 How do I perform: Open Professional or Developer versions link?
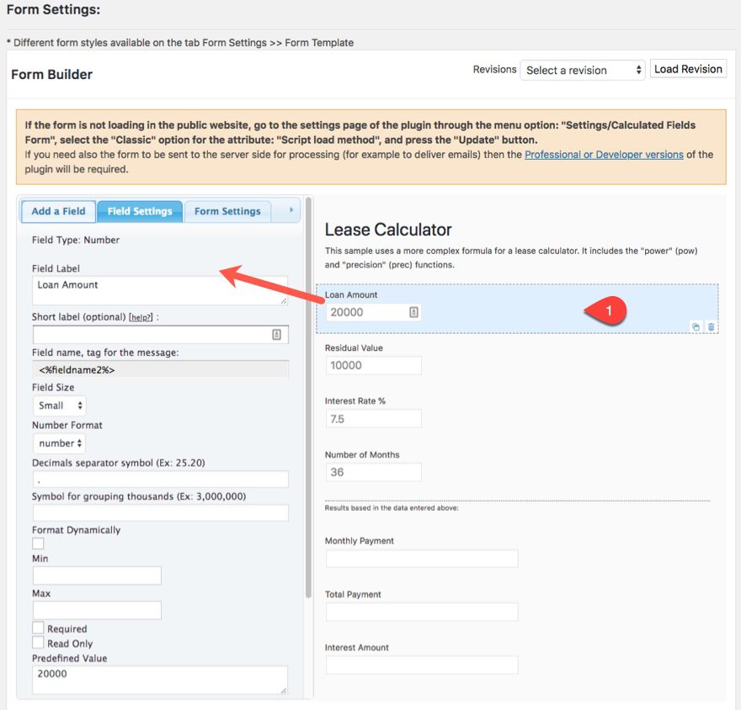604,155
